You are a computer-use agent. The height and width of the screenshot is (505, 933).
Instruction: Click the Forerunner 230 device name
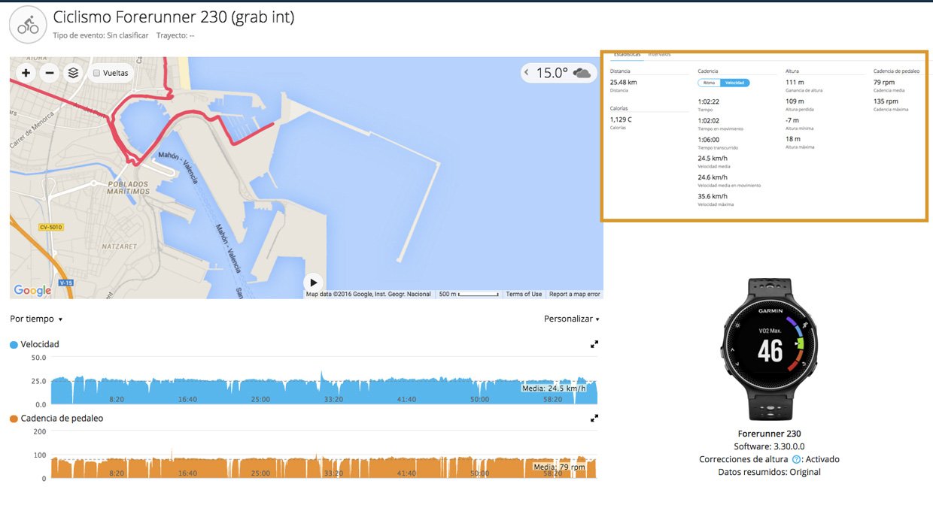pos(769,434)
